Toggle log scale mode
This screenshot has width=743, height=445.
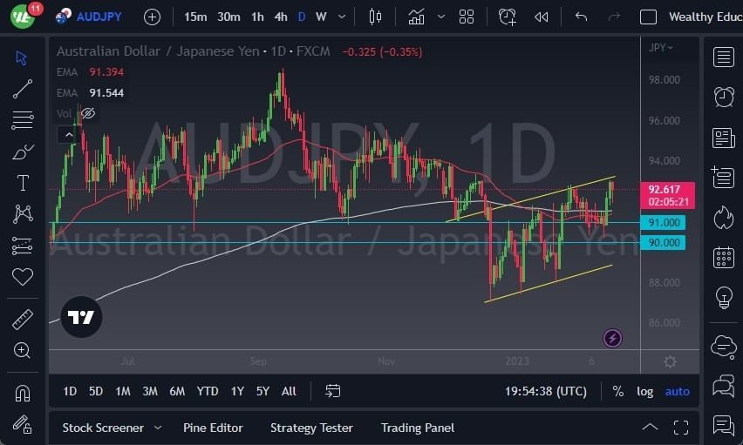644,392
